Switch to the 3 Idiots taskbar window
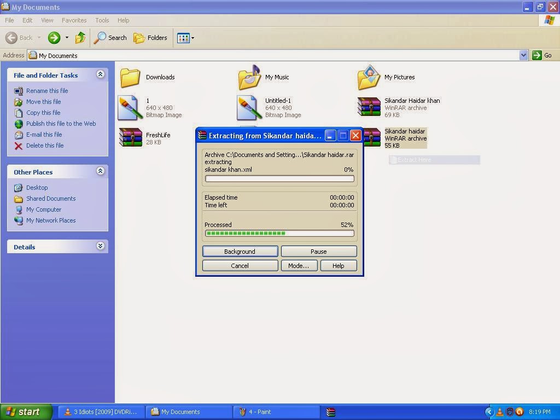Image resolution: width=560 pixels, height=420 pixels. (x=100, y=412)
